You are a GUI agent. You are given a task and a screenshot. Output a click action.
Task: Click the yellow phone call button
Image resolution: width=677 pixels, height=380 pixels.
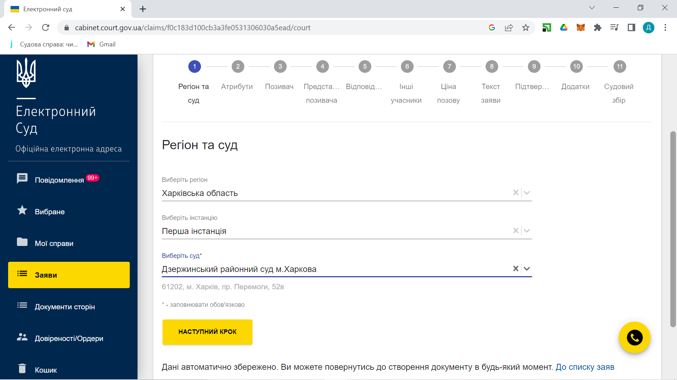pos(634,338)
